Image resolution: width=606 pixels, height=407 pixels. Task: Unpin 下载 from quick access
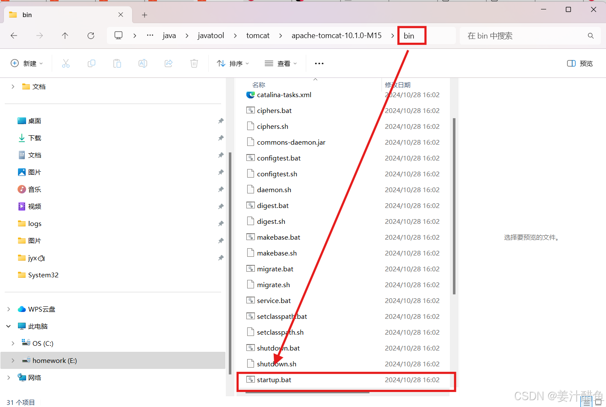click(x=221, y=138)
